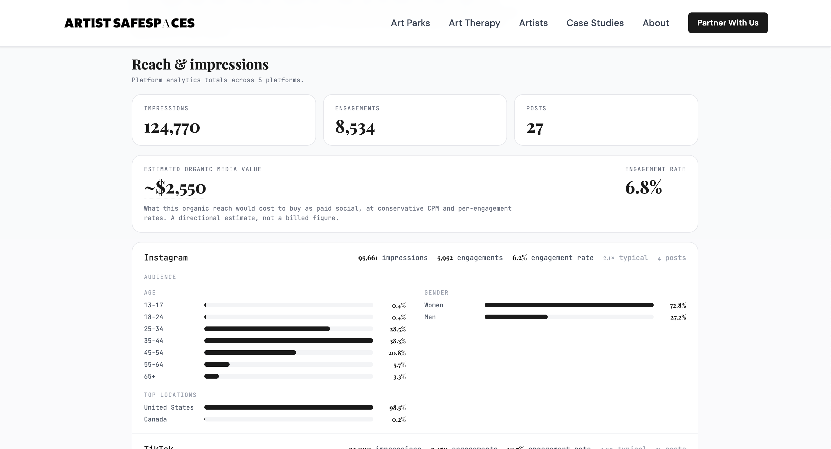Viewport: 831px width, 449px height.
Task: Click the 0.2% Canada percentage
Action: (x=399, y=419)
